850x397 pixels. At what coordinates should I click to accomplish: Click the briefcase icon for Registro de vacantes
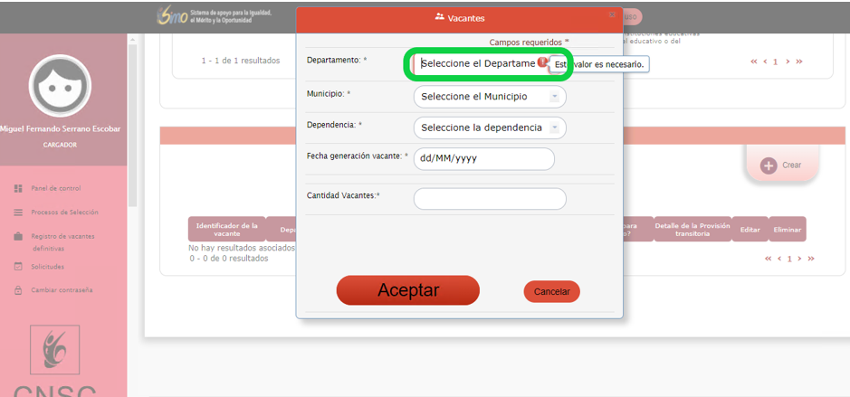point(18,237)
